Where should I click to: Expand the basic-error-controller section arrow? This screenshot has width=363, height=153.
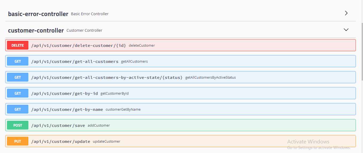coord(346,13)
